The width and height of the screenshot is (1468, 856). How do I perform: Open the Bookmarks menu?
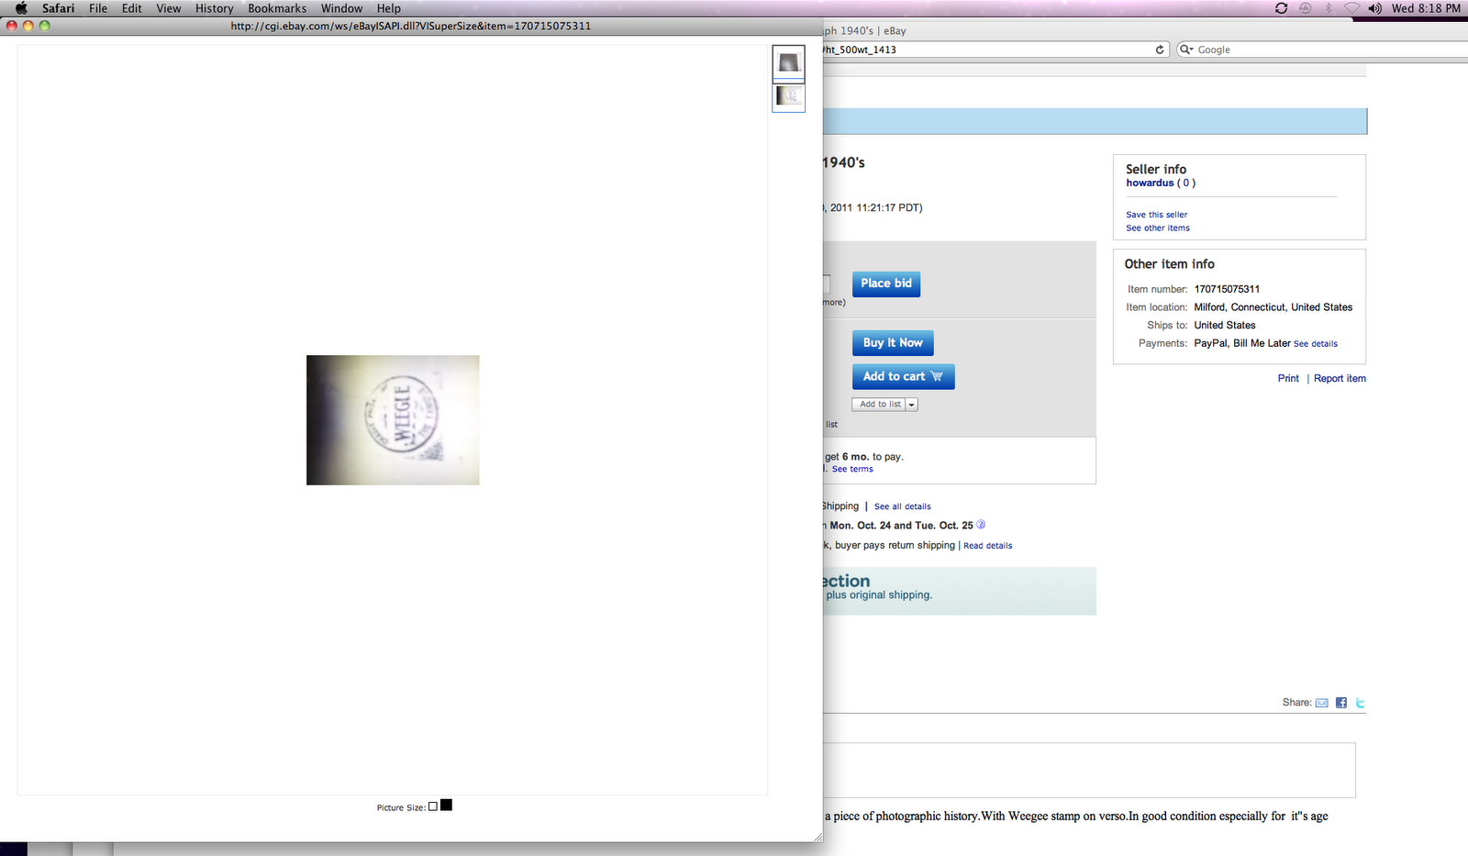tap(276, 8)
